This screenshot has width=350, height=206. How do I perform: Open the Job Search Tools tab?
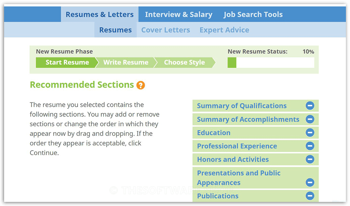[253, 14]
